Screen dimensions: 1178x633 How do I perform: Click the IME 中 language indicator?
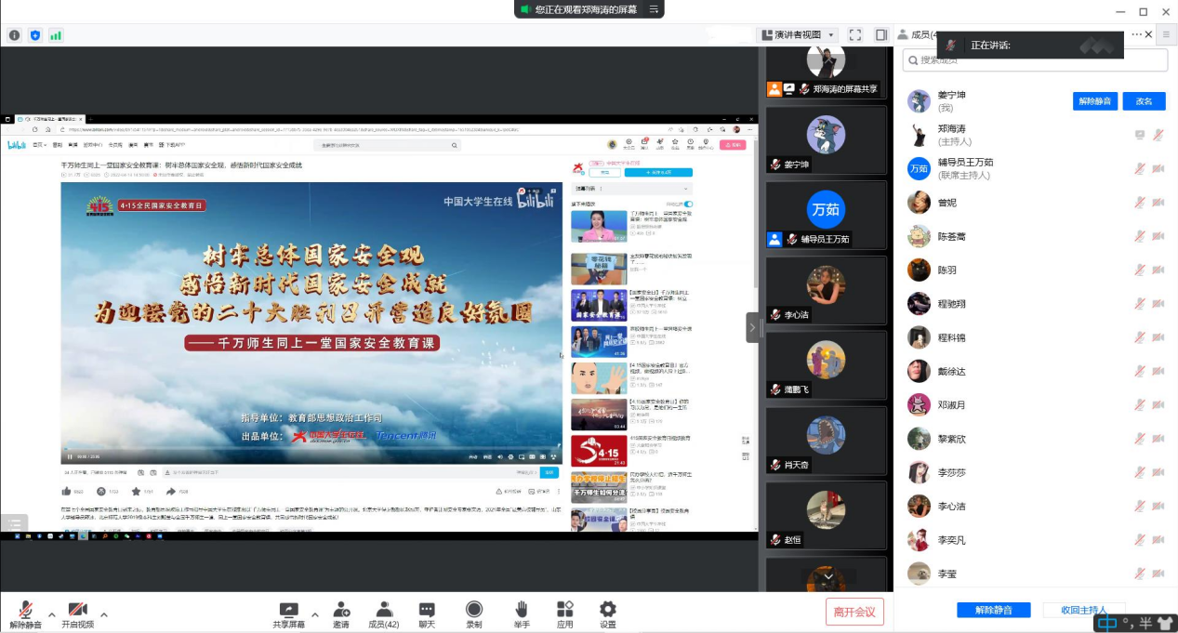pos(1107,624)
